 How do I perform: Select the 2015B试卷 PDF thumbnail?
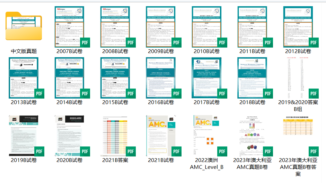(x=118, y=78)
